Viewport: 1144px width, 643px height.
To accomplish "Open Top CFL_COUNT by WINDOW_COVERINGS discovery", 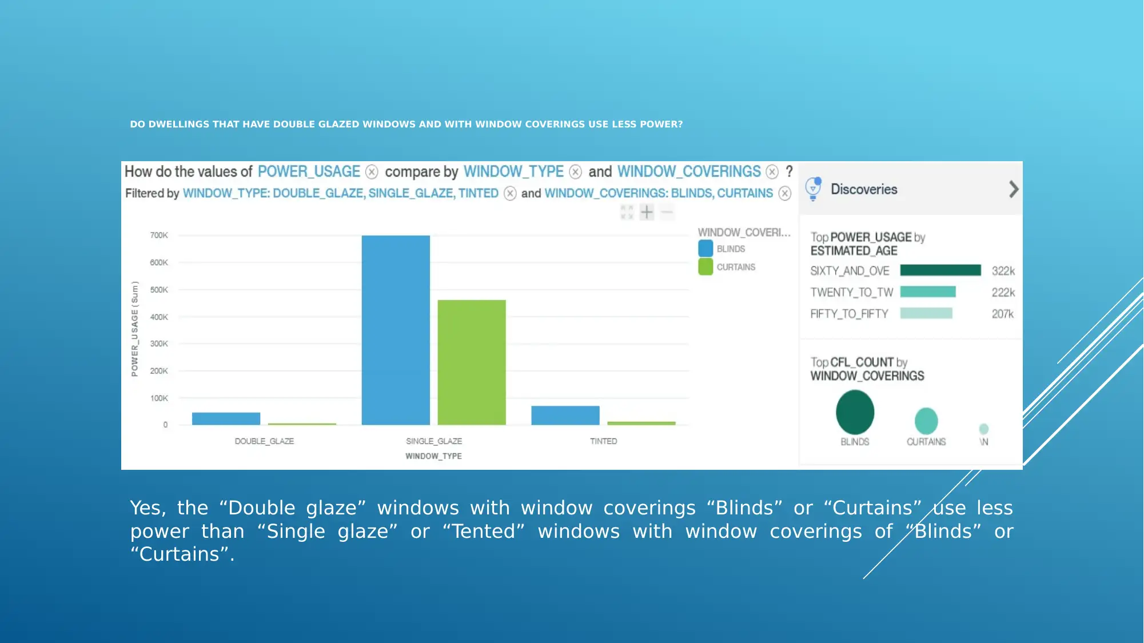I will pyautogui.click(x=867, y=369).
